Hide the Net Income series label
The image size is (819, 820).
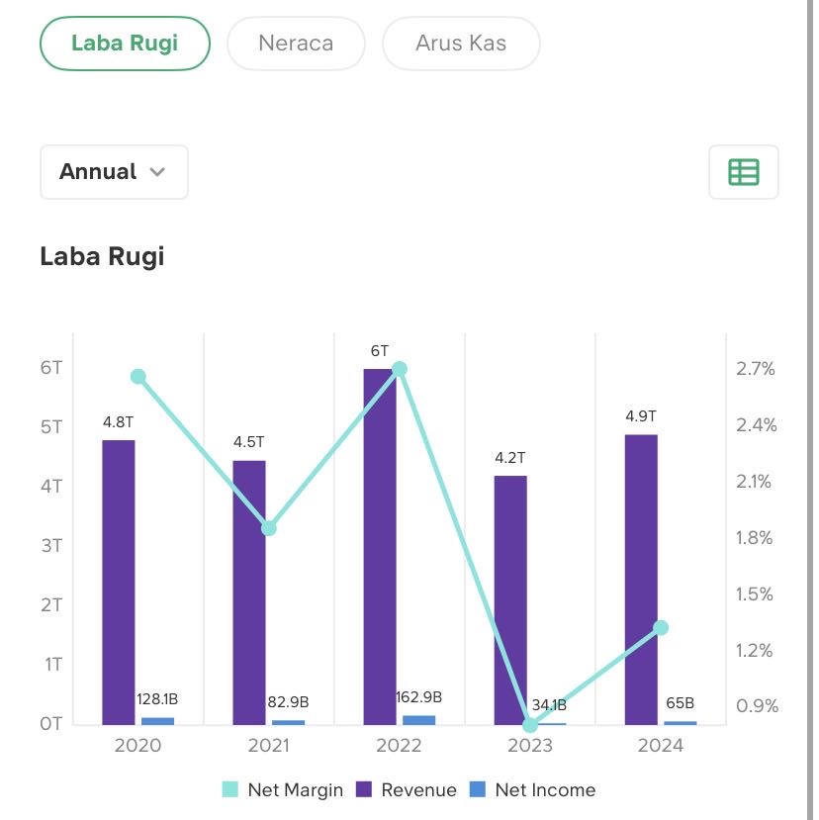click(x=545, y=789)
